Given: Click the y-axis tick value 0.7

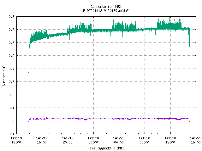Looking at the screenshot, I should tap(11, 30).
